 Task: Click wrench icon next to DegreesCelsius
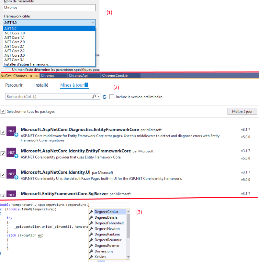click(x=91, y=212)
